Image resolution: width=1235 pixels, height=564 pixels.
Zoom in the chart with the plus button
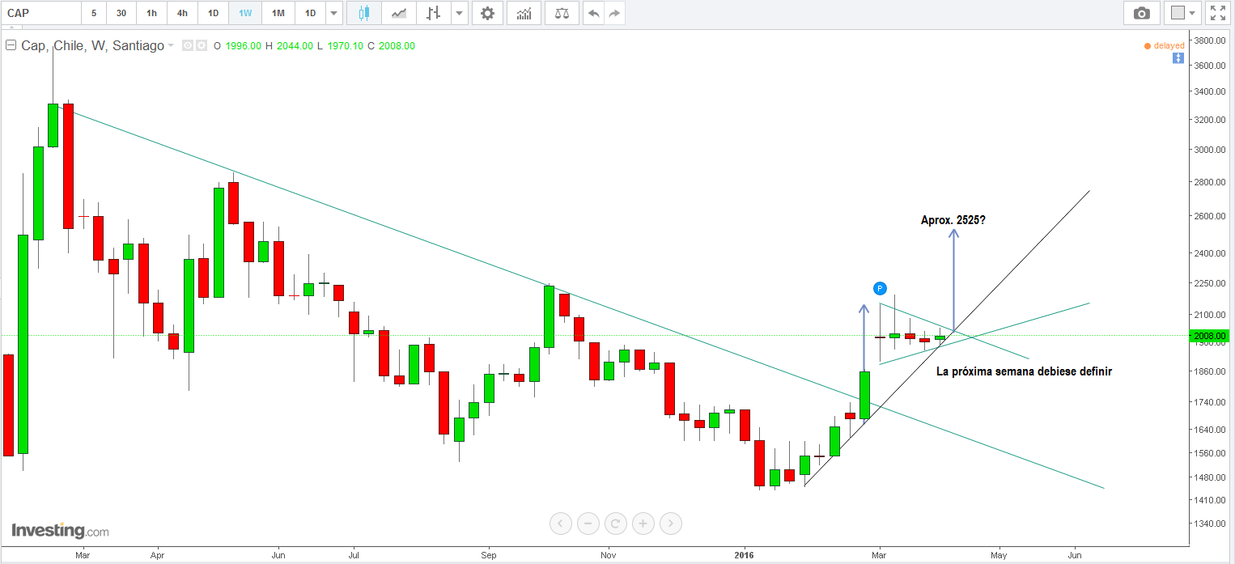(x=643, y=524)
